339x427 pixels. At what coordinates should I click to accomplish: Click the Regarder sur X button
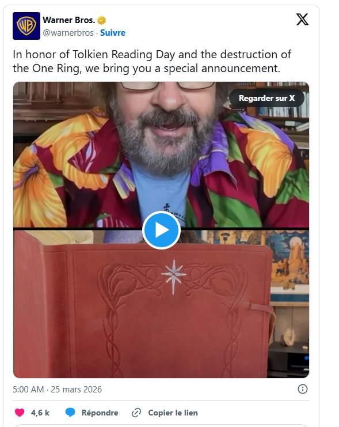coord(266,98)
